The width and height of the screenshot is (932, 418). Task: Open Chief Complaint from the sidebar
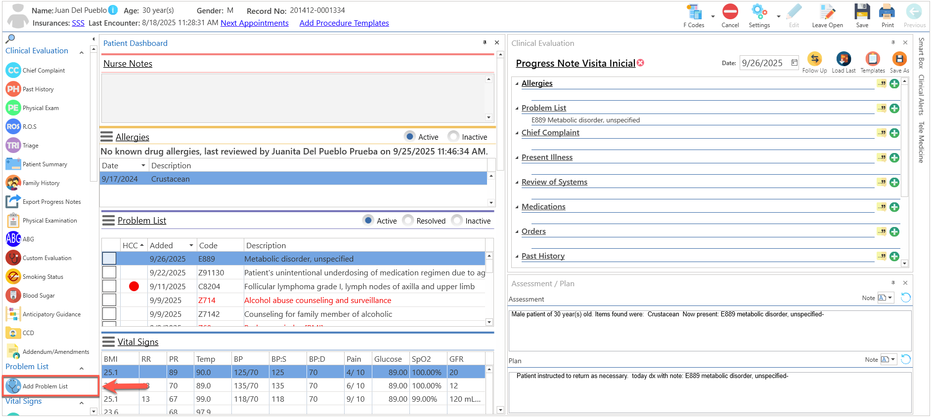(x=36, y=71)
